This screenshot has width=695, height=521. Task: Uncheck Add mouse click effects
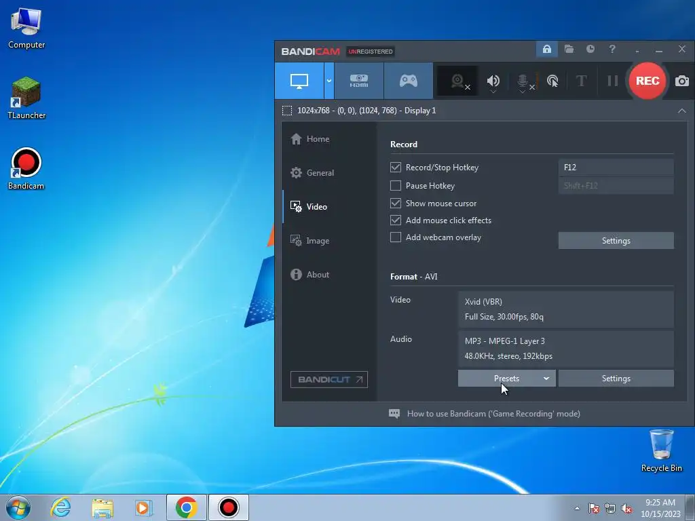pyautogui.click(x=396, y=220)
